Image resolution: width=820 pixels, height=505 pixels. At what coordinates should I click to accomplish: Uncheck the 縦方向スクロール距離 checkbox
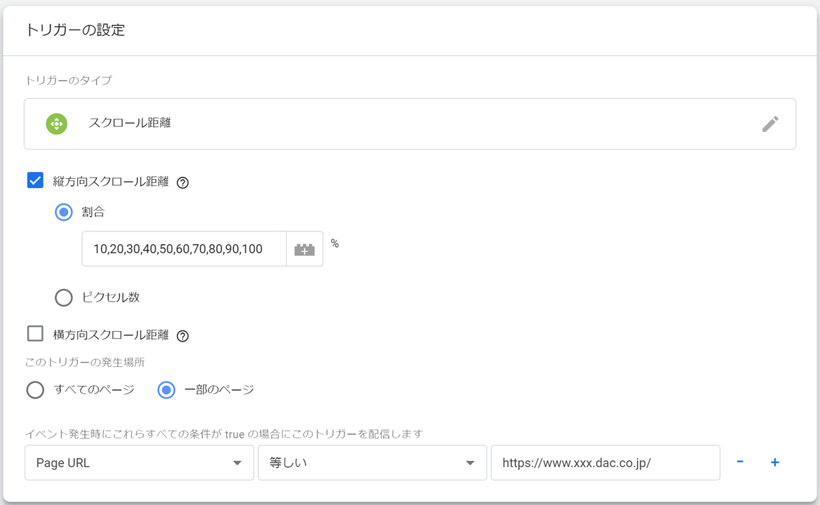(x=35, y=180)
